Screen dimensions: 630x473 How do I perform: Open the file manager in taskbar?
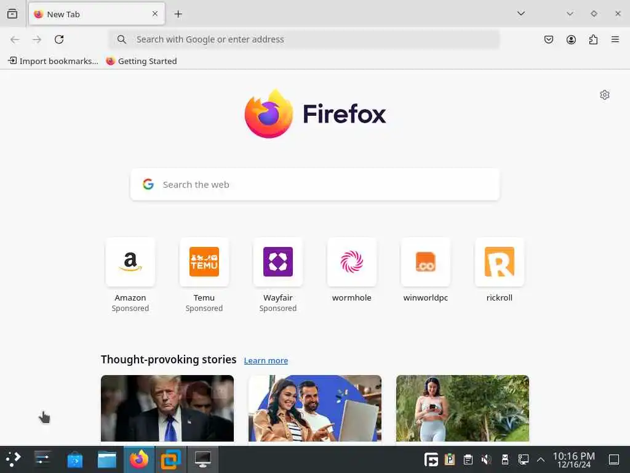click(x=107, y=459)
